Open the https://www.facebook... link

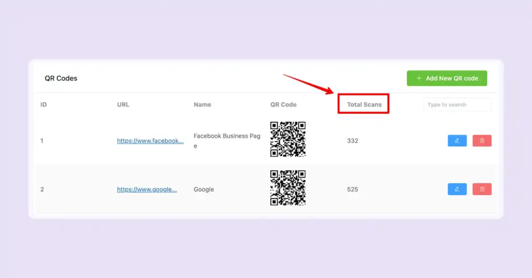point(150,141)
